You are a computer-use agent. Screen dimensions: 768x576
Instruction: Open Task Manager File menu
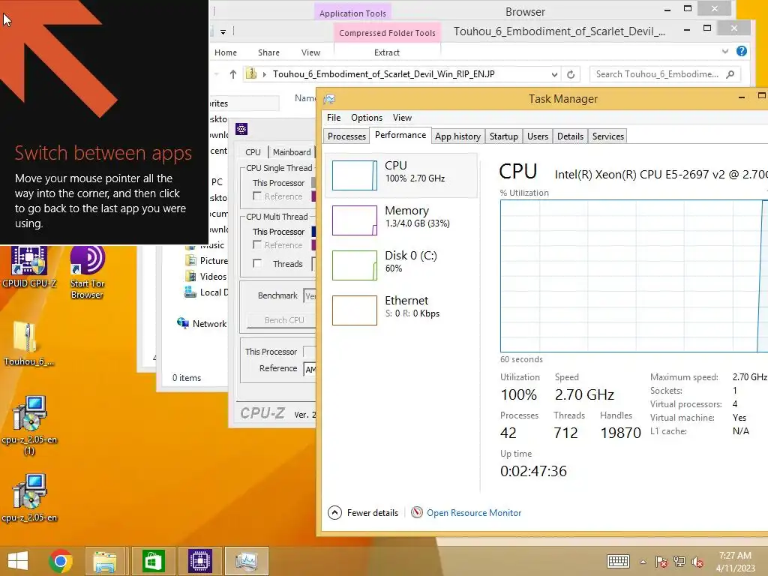(x=334, y=118)
